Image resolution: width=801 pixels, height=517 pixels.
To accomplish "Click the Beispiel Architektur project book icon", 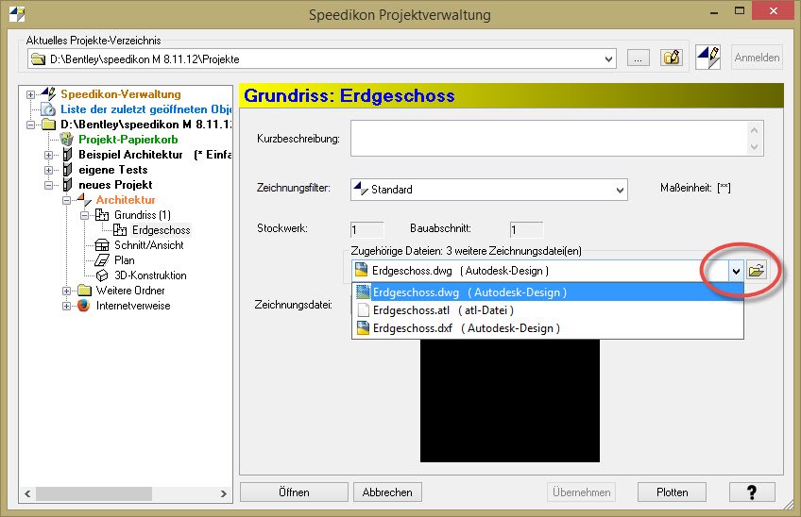I will click(x=67, y=155).
